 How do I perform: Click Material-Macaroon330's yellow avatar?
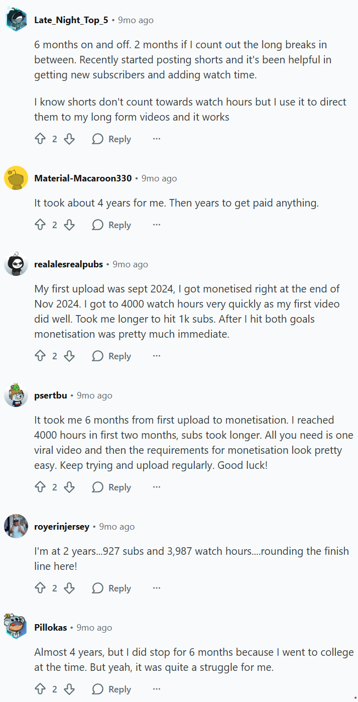16,178
